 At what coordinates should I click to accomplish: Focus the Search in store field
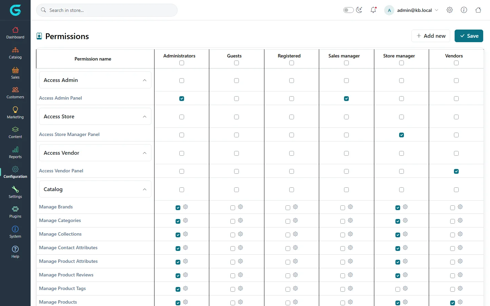pyautogui.click(x=107, y=10)
